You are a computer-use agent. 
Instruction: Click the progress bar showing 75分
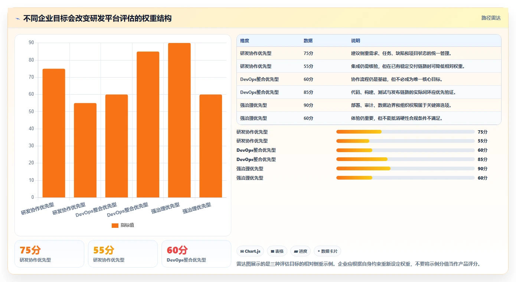pos(405,132)
